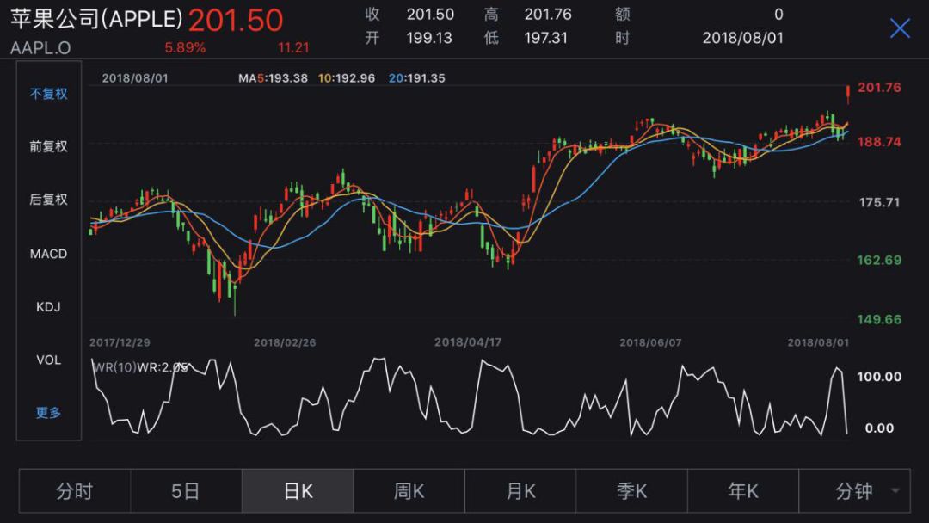
Task: Show the KDJ indicator
Action: [49, 307]
